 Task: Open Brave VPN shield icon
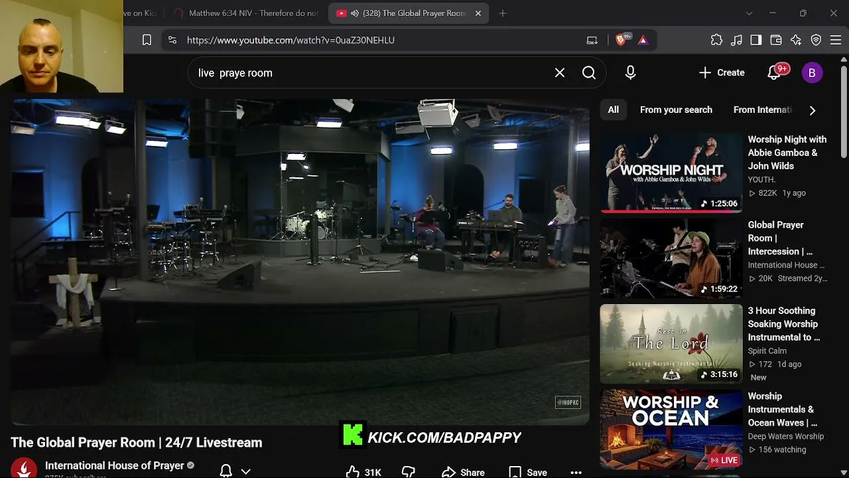(x=816, y=40)
